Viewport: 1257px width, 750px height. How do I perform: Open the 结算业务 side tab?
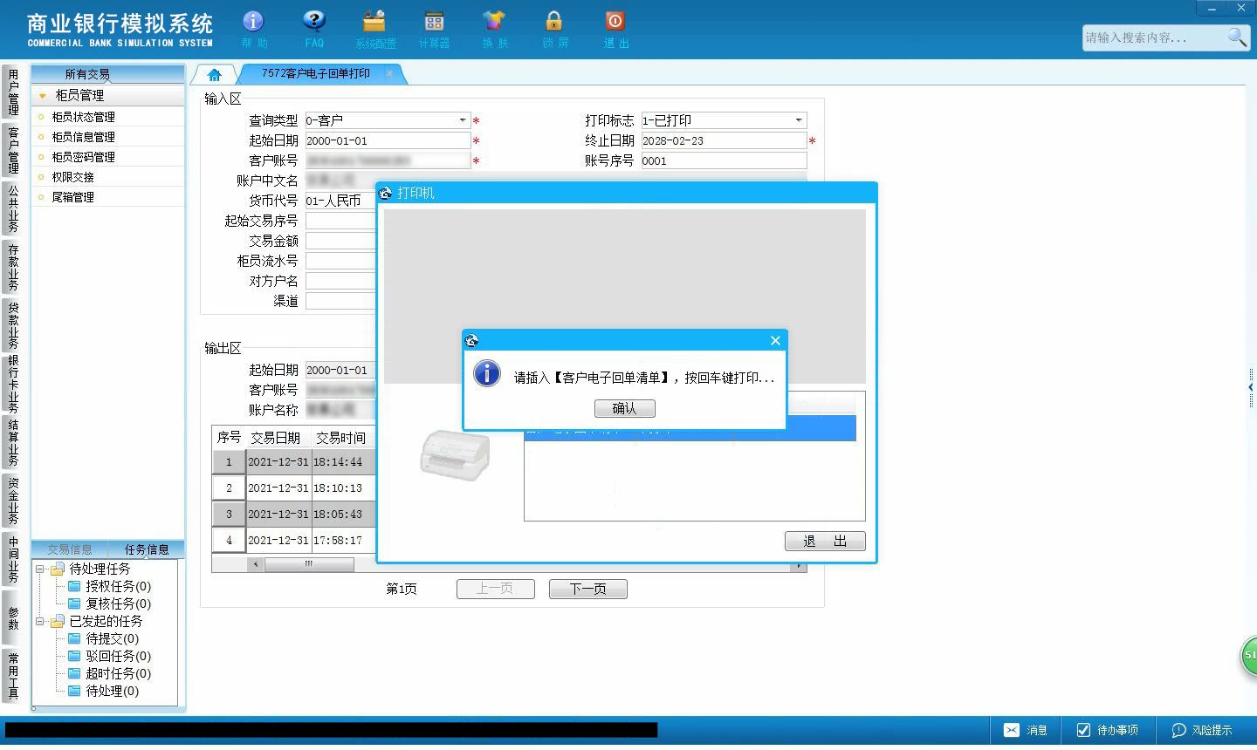(x=13, y=443)
